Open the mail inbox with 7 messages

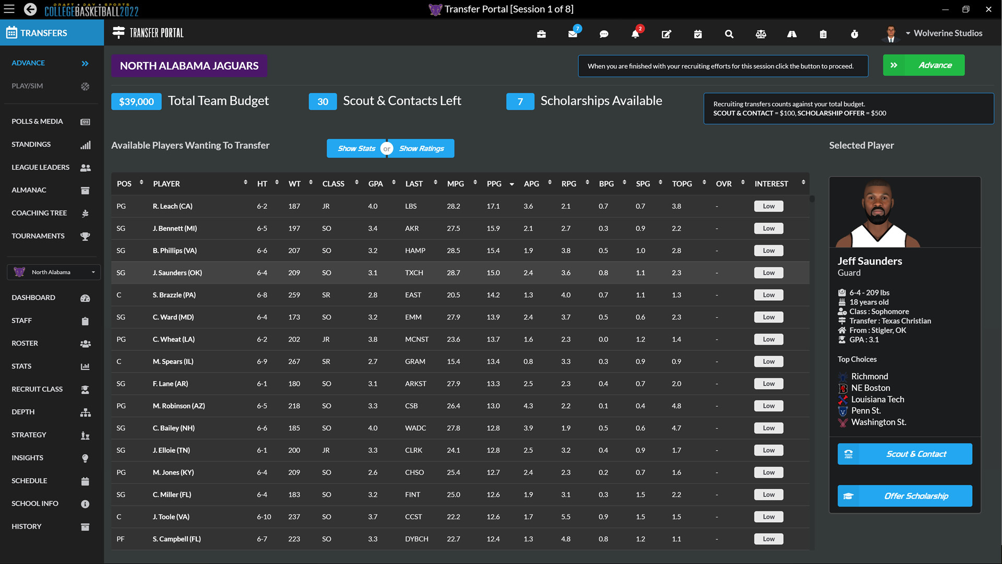tap(572, 34)
